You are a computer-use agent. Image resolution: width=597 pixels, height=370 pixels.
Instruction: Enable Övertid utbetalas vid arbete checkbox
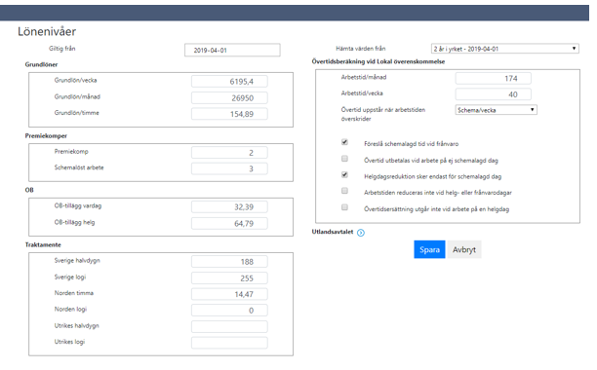coord(344,159)
